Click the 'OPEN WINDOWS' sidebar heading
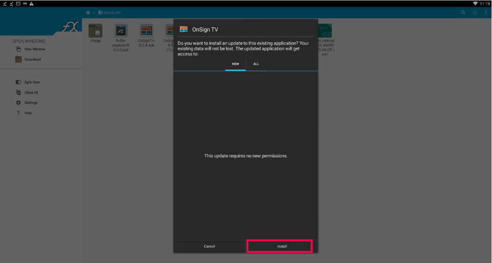 29,41
